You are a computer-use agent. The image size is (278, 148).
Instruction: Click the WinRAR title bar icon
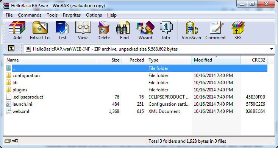6,6
